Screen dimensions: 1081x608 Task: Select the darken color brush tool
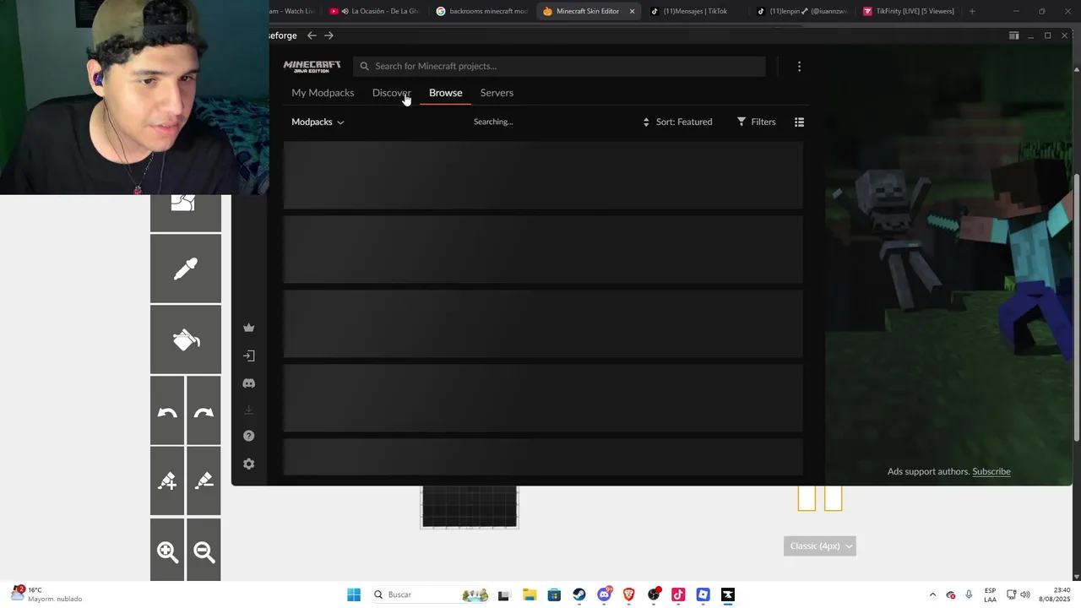[204, 481]
